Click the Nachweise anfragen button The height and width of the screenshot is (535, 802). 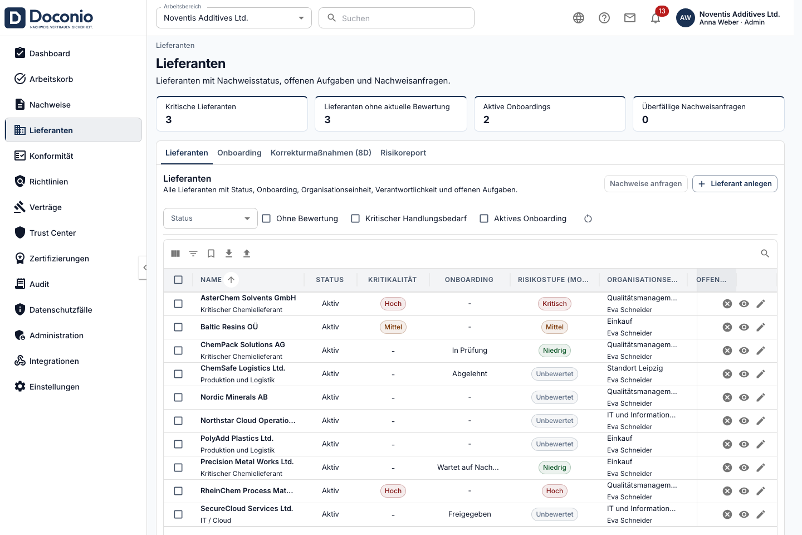coord(646,183)
